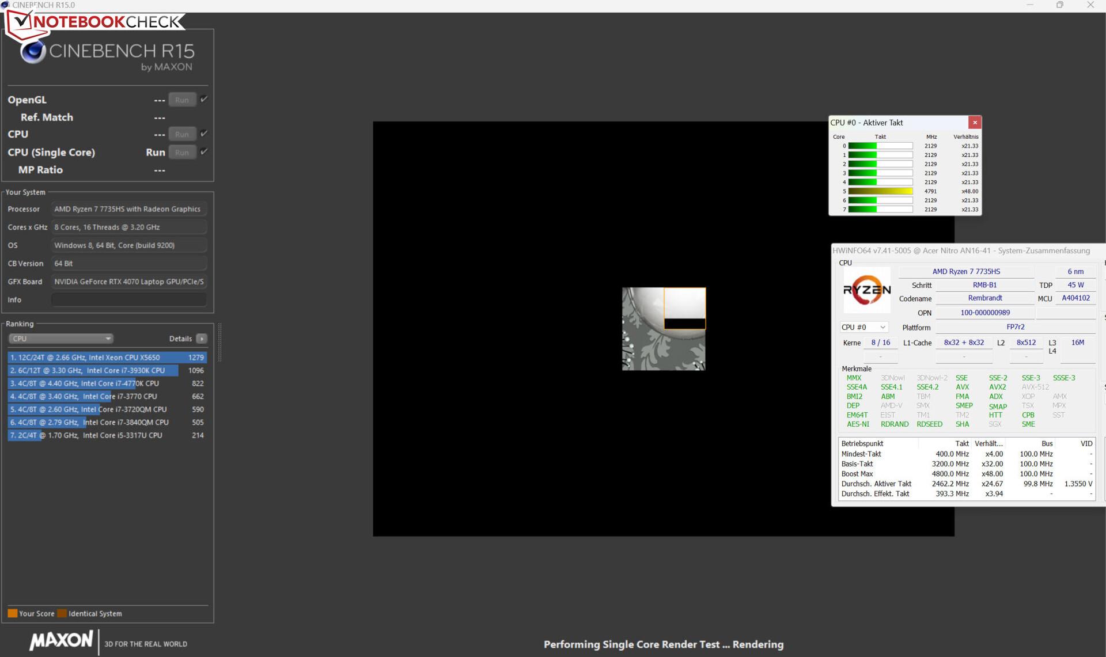Close the CPU #0 Aktiver Takt window
The height and width of the screenshot is (657, 1106).
(x=975, y=123)
